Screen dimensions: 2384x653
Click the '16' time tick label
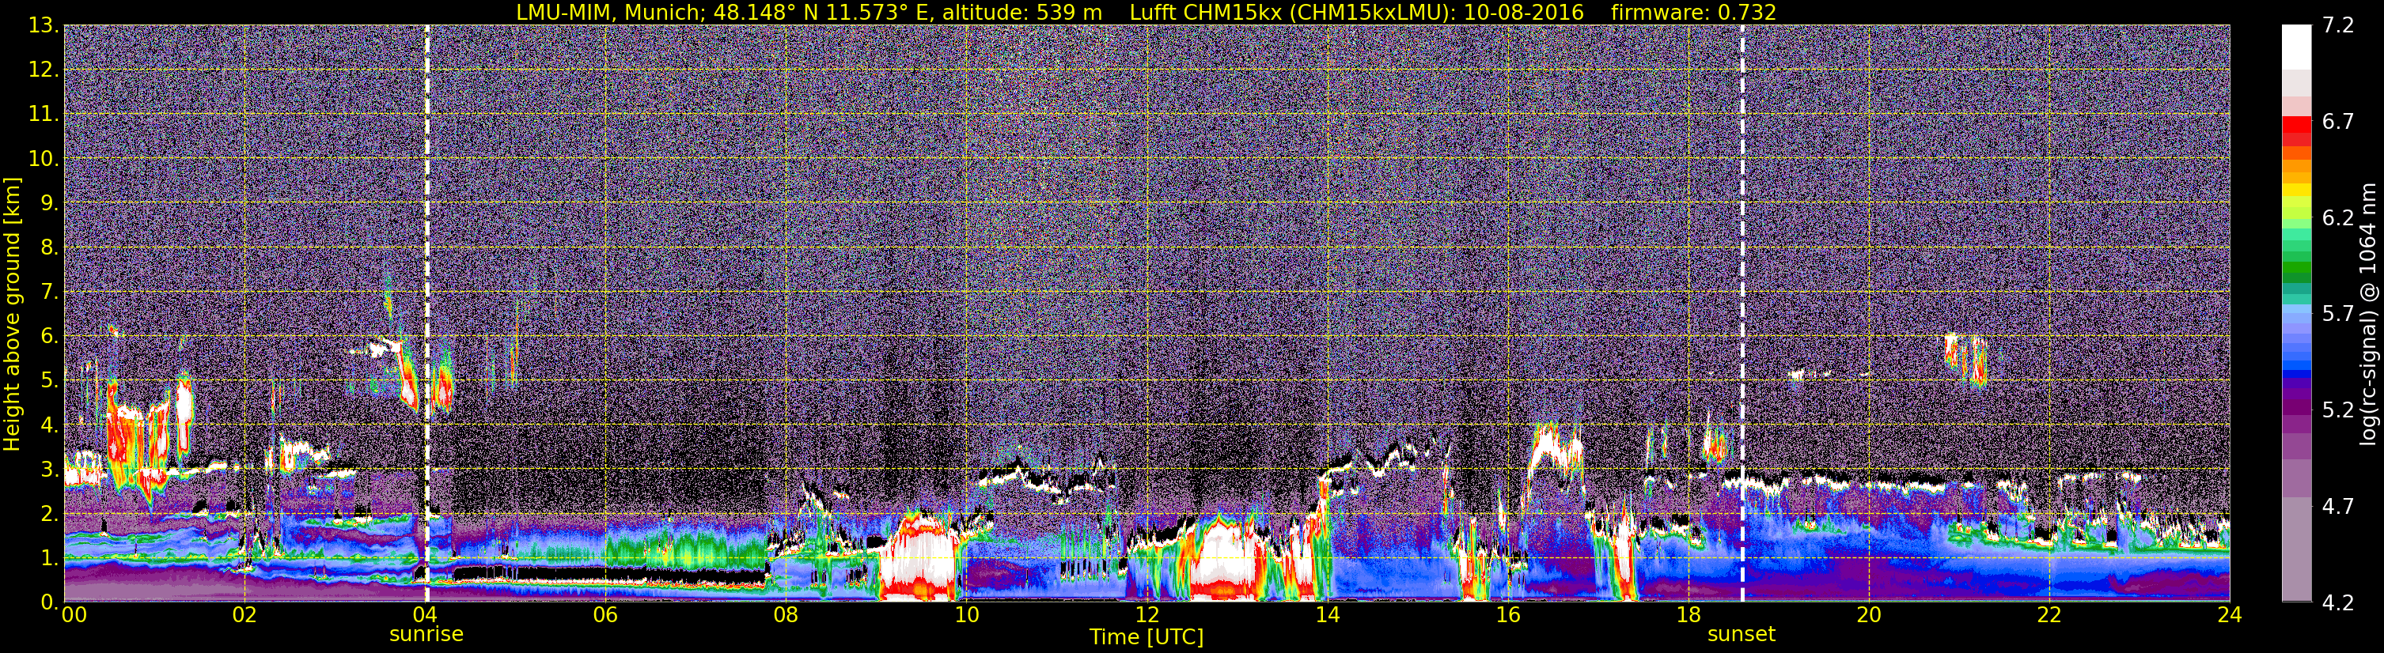tap(1507, 615)
